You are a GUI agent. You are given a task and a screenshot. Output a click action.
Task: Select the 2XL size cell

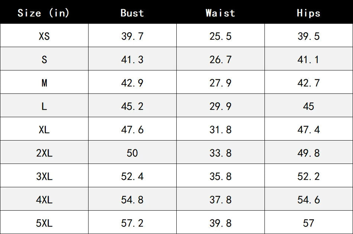[44, 153]
